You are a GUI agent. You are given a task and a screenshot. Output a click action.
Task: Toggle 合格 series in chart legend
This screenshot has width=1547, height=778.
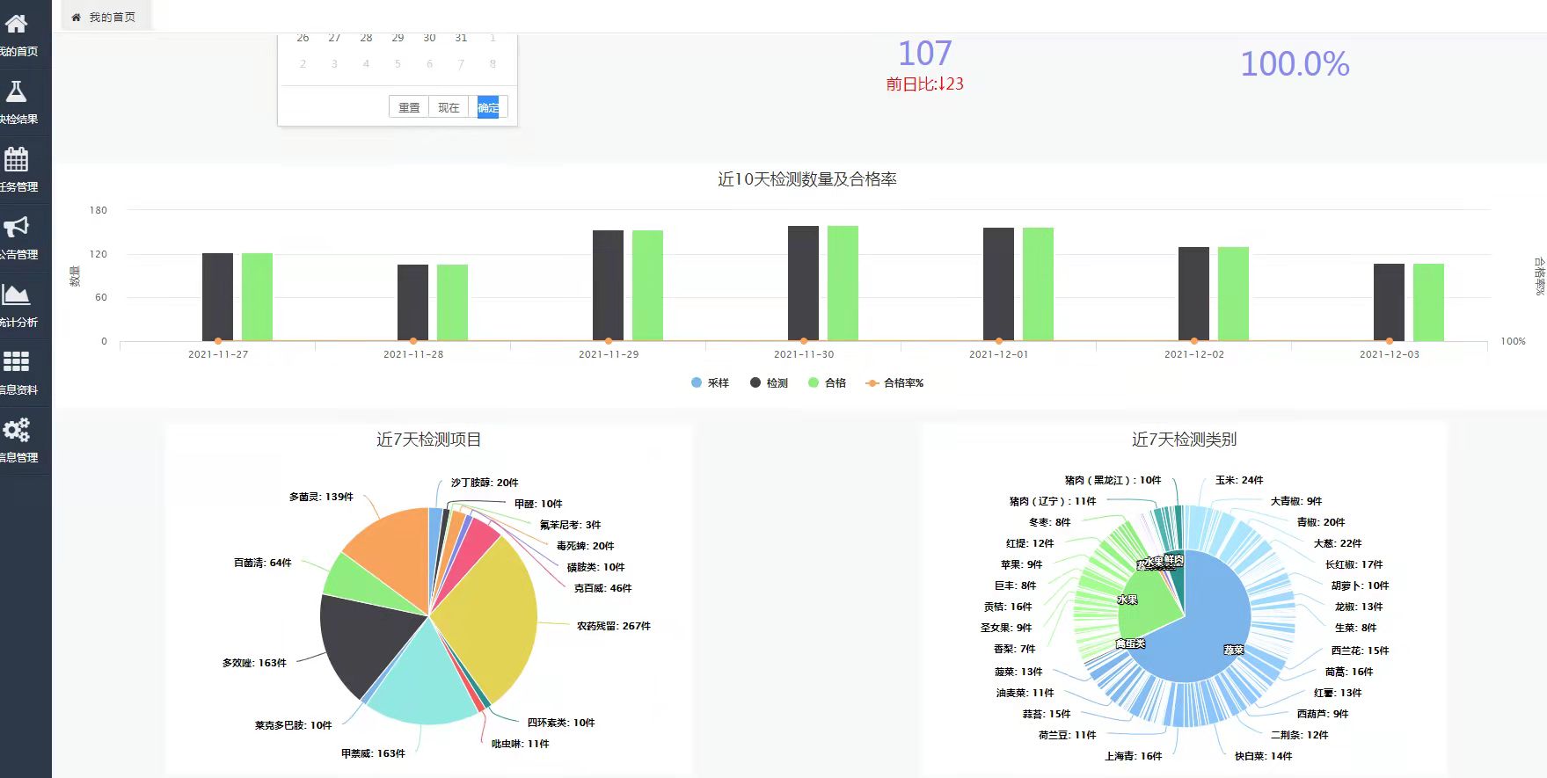828,383
